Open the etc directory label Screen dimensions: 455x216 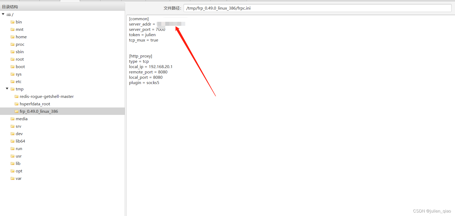point(18,82)
